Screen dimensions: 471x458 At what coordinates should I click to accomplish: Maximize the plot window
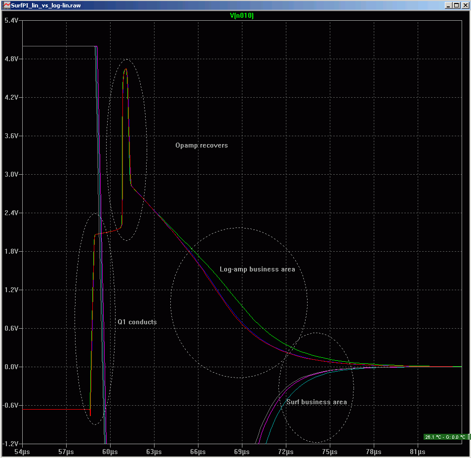457,5
